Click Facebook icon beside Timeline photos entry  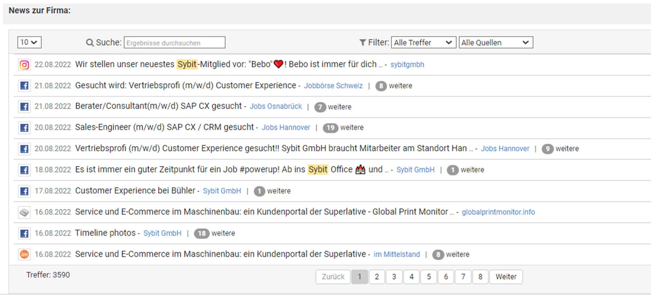click(24, 233)
